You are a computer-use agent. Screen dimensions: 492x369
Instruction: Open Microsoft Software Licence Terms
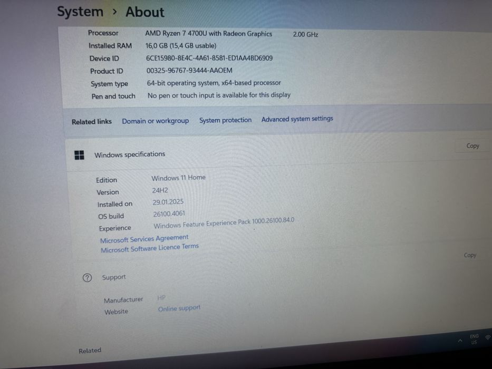[150, 248]
